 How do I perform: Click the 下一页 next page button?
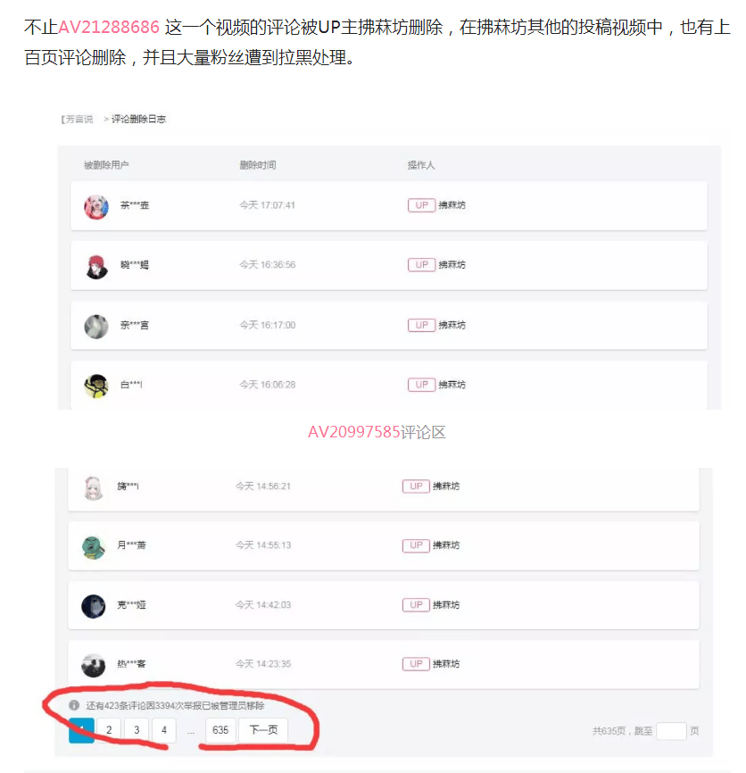tap(263, 729)
